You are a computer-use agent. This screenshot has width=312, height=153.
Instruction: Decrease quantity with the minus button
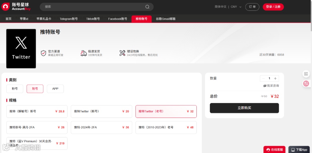[263, 78]
